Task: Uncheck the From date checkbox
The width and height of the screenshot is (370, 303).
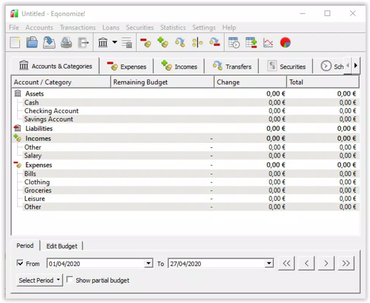Action: click(x=20, y=263)
